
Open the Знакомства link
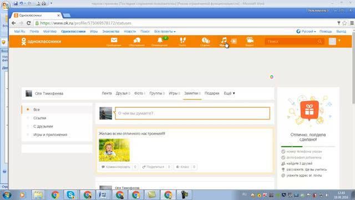tap(111, 32)
